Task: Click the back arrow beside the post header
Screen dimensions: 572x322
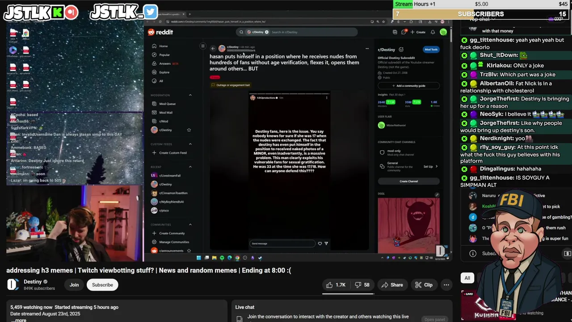Action: pyautogui.click(x=213, y=48)
